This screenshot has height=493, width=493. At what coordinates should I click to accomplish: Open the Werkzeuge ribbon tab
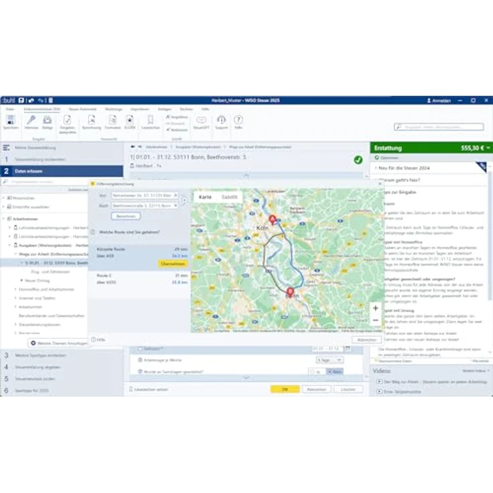pyautogui.click(x=113, y=109)
